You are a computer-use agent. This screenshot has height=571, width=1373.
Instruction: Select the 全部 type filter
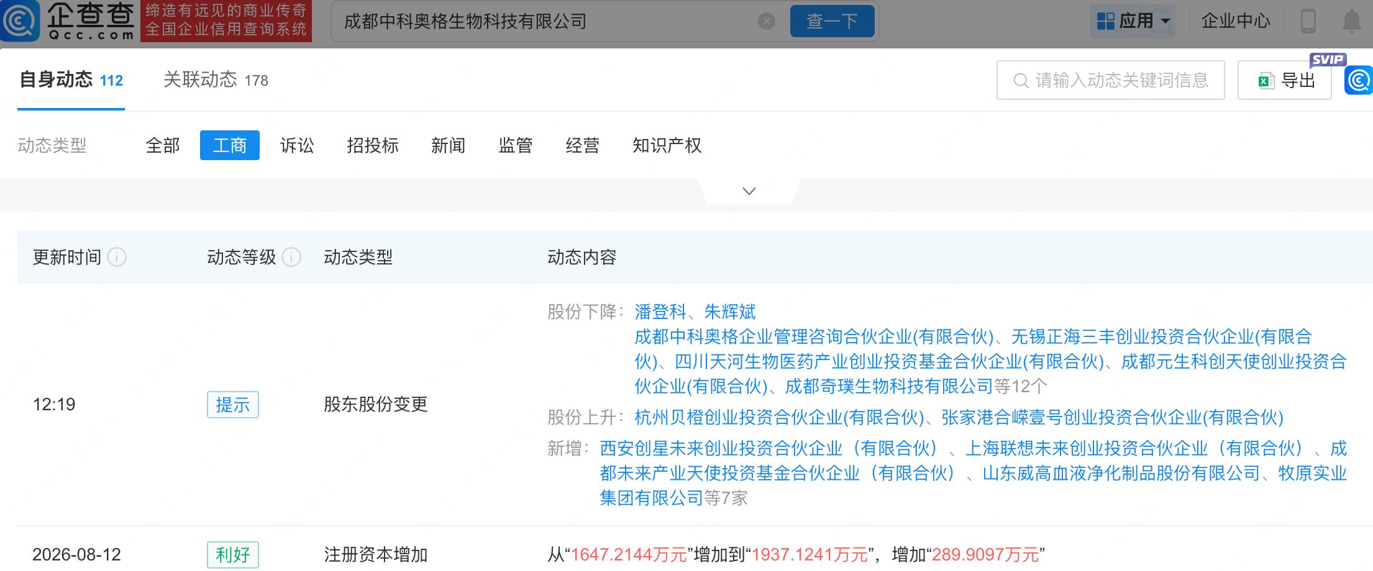click(163, 145)
